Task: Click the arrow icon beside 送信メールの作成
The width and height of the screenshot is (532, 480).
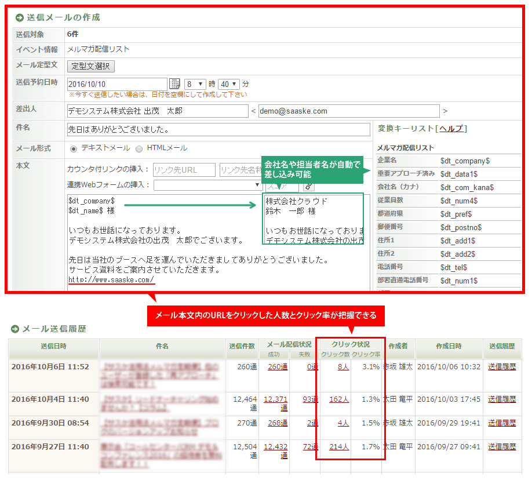Action: (20, 17)
